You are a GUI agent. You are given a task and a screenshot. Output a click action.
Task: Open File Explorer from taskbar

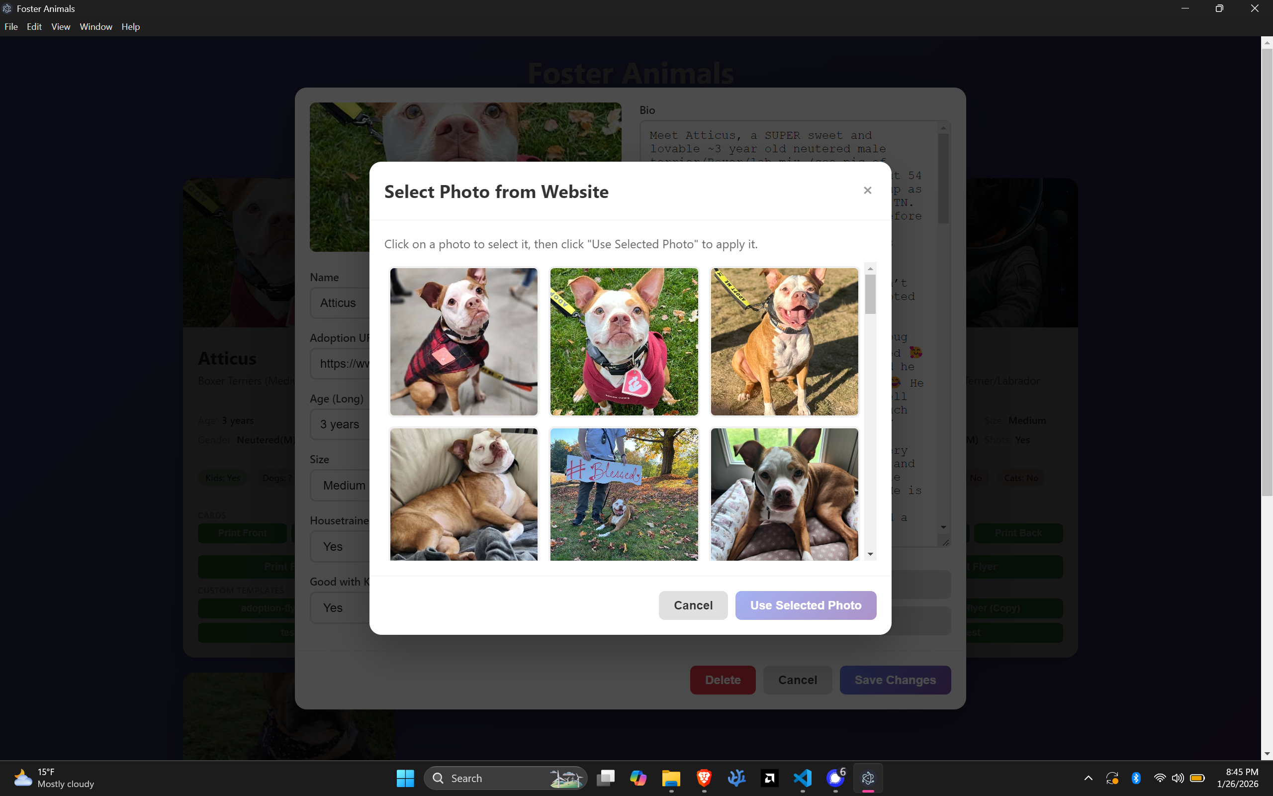[671, 778]
